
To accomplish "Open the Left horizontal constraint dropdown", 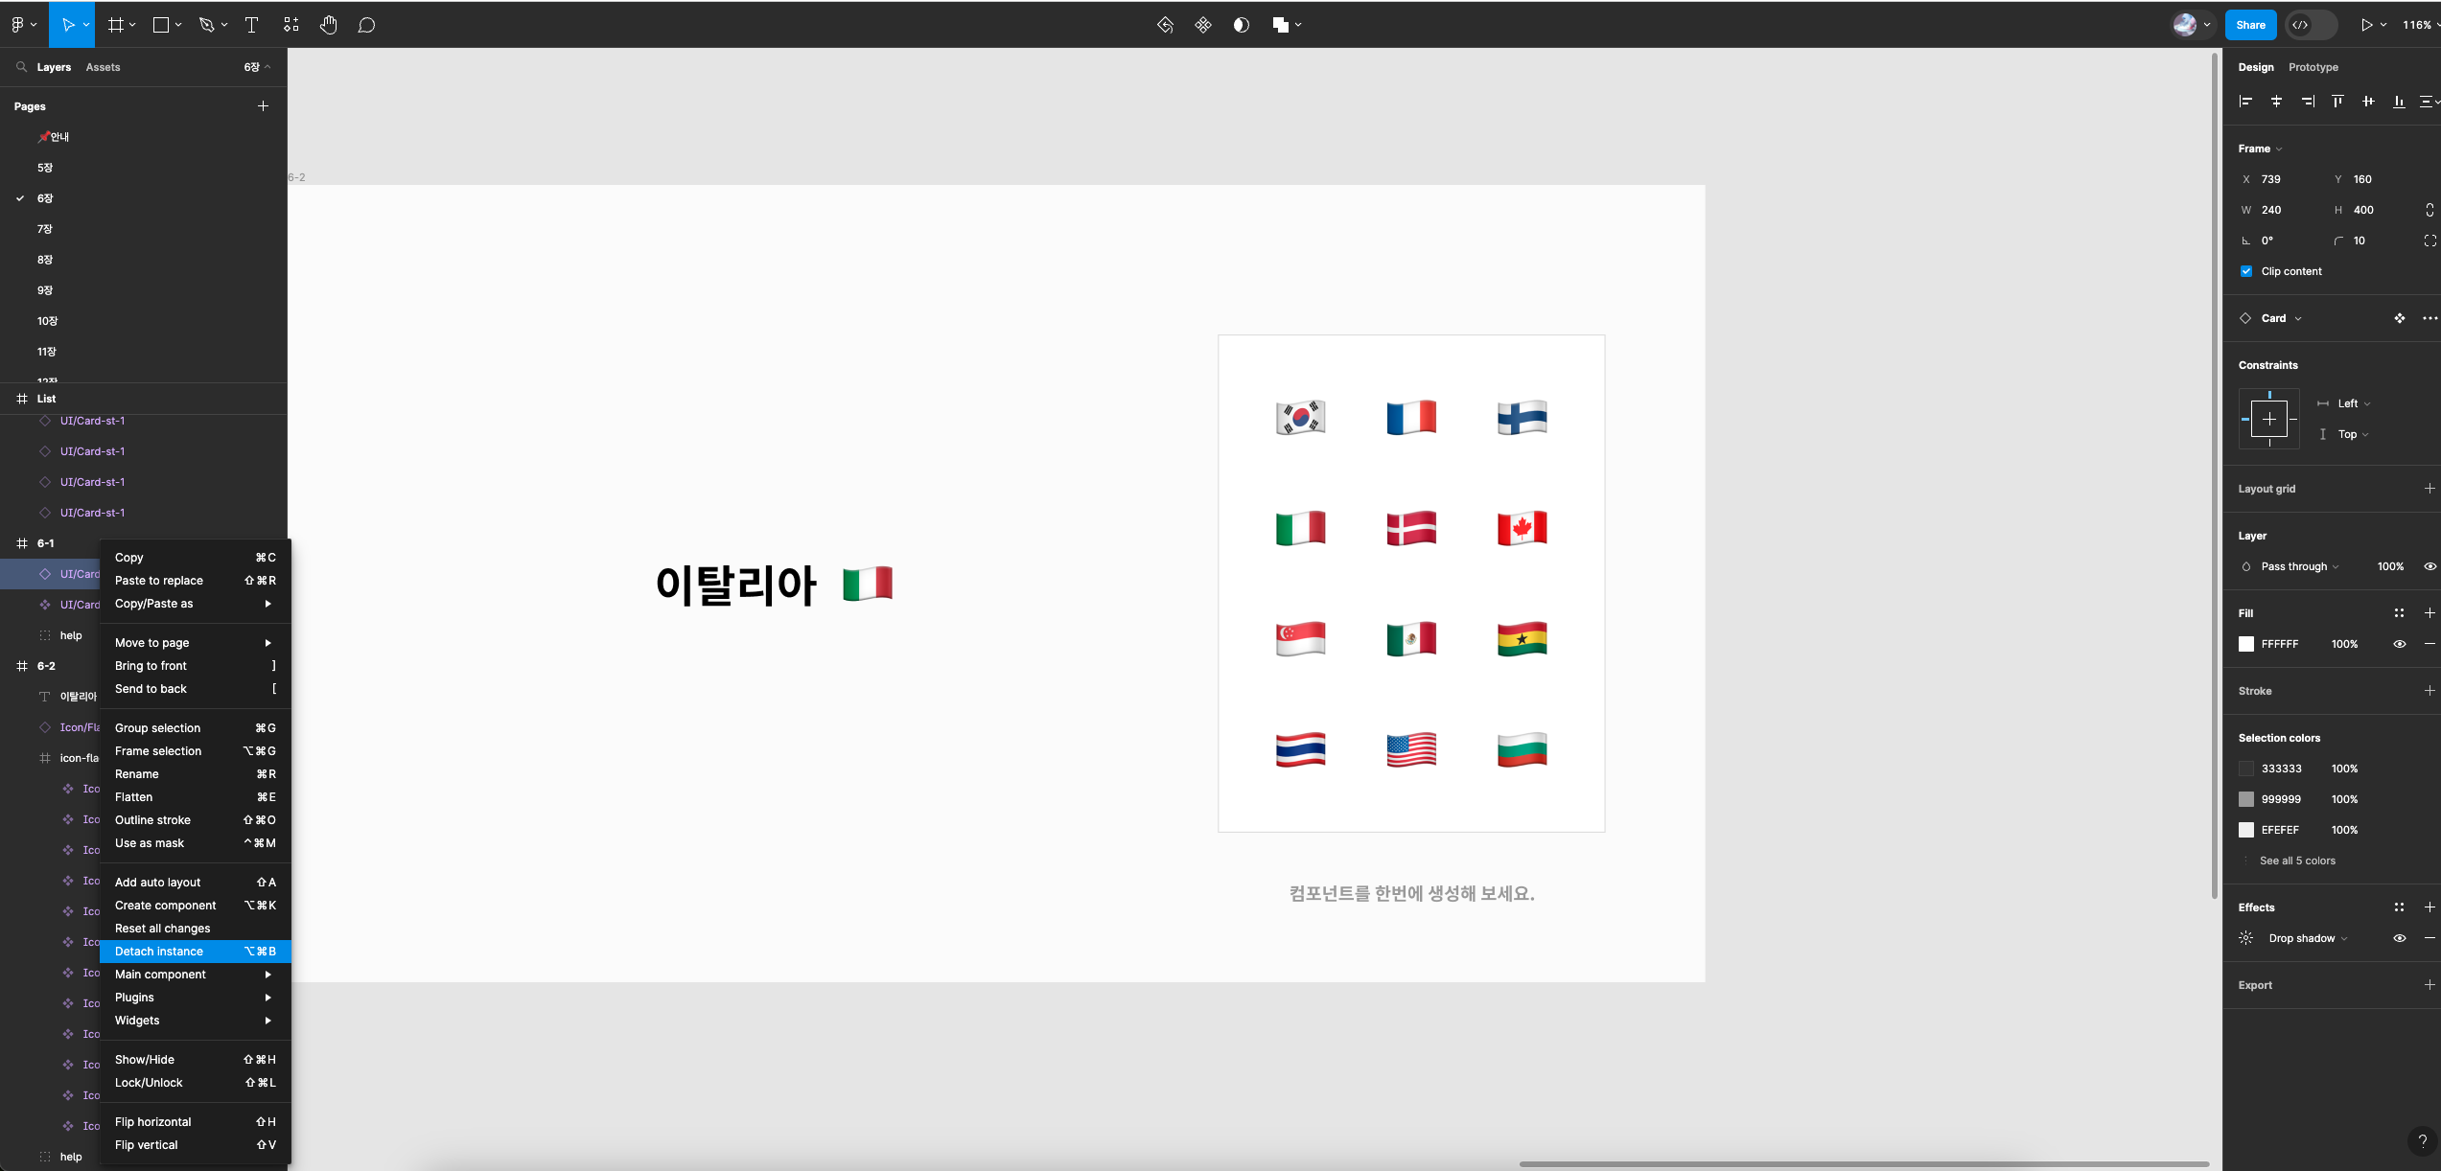I will pos(2353,403).
